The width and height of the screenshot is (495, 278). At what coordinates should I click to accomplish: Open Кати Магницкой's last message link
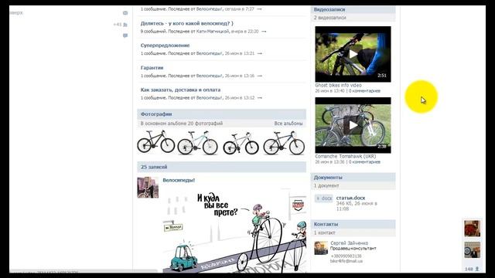213,32
